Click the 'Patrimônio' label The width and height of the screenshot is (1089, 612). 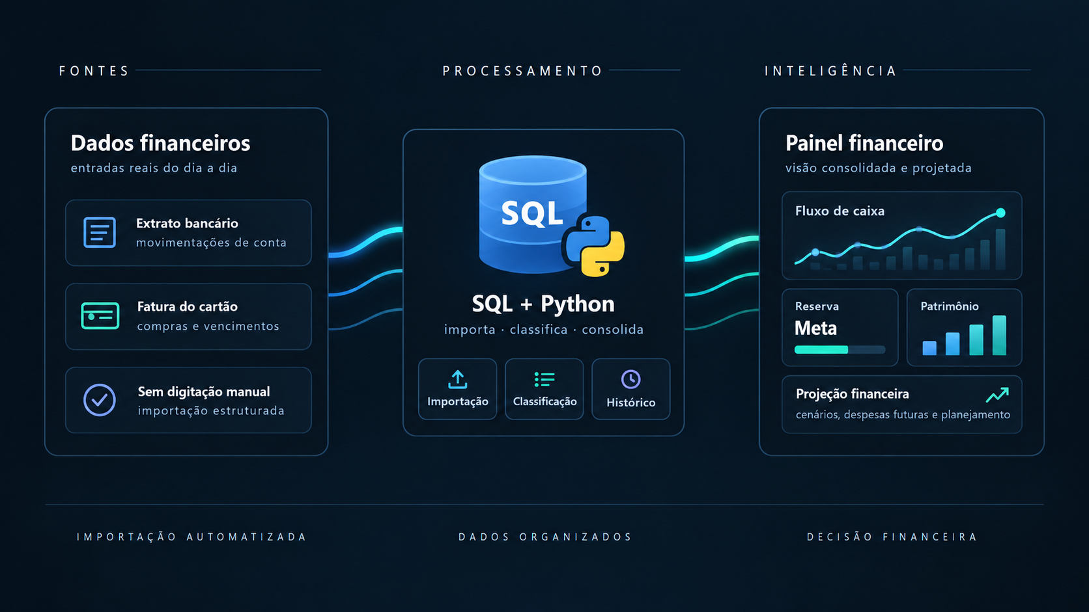click(x=950, y=306)
